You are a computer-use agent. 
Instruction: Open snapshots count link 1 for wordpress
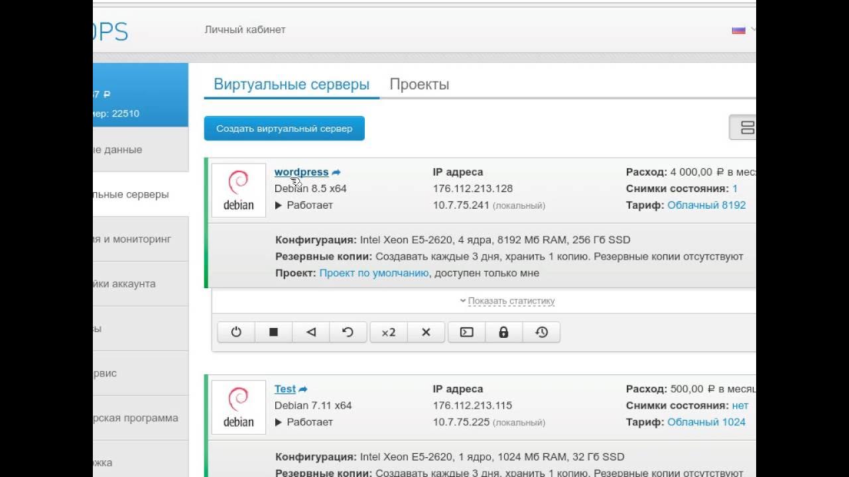coord(735,189)
